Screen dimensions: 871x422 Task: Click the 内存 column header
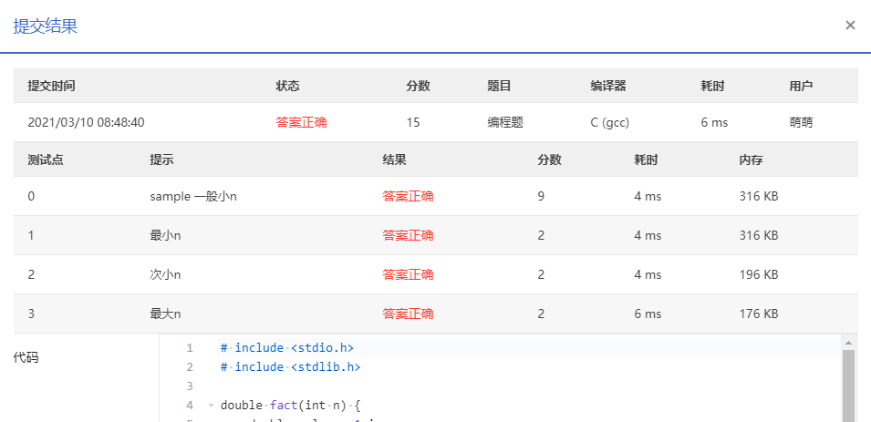(751, 160)
